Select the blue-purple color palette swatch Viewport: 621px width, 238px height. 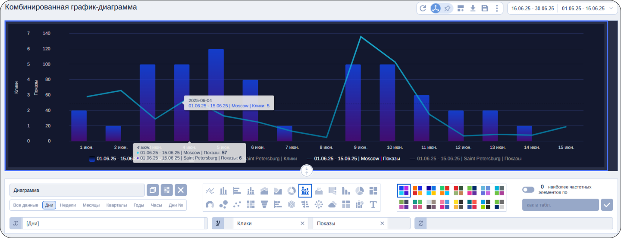[404, 191]
